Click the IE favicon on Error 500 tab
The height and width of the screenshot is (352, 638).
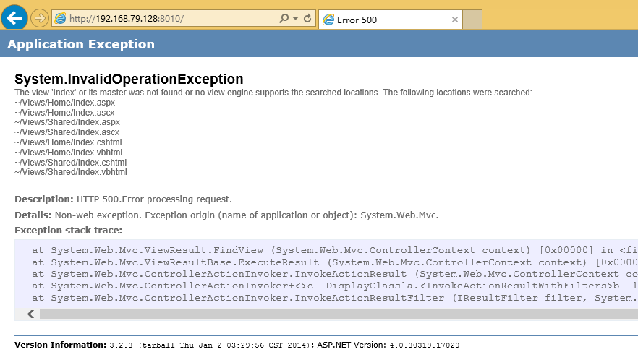coord(328,20)
